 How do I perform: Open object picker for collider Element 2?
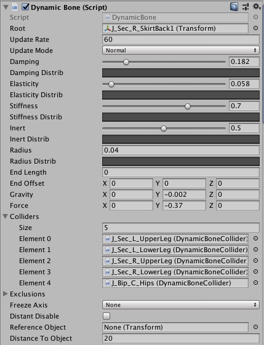[255, 260]
